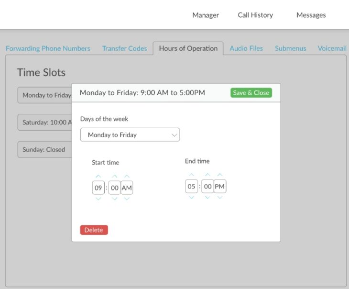Decrease the start time minutes with down arrow
The height and width of the screenshot is (289, 349).
pyautogui.click(x=115, y=199)
